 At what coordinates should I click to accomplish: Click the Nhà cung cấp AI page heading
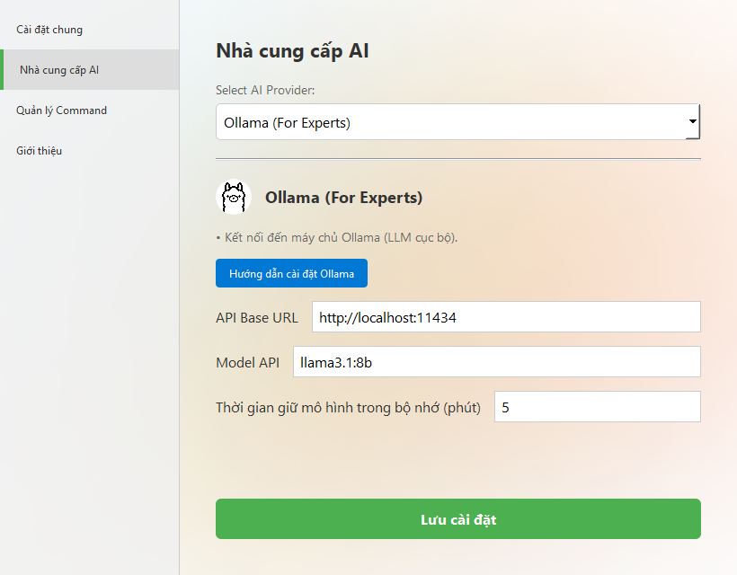(292, 50)
